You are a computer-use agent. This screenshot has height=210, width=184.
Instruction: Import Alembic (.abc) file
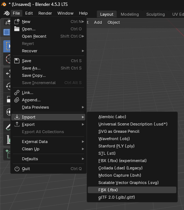pyautogui.click(x=132, y=117)
